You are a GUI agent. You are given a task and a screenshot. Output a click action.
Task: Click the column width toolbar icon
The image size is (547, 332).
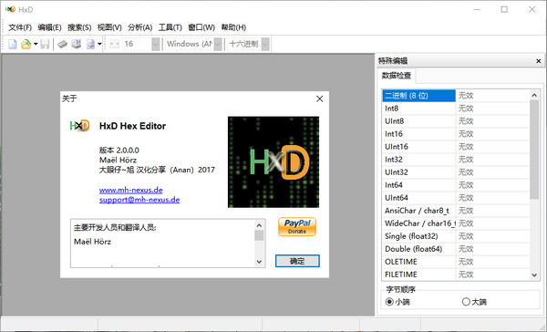[115, 44]
